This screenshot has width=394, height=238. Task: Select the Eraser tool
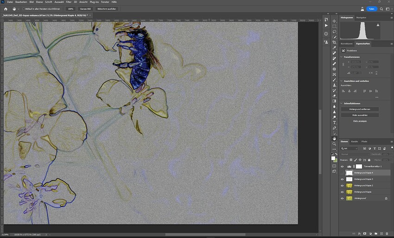[x=334, y=96]
